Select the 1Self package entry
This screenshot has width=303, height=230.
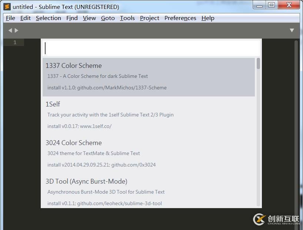[149, 116]
